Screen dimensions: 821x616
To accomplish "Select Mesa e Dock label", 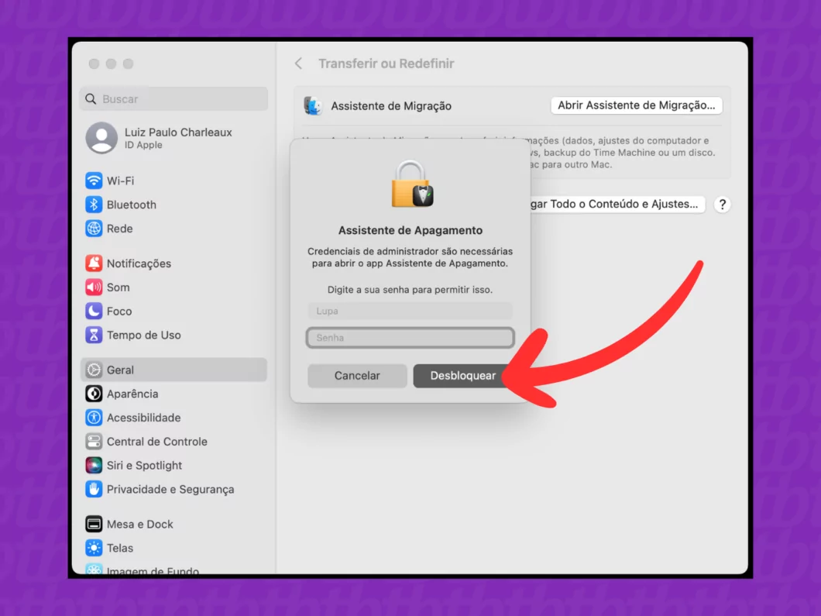I will point(139,524).
